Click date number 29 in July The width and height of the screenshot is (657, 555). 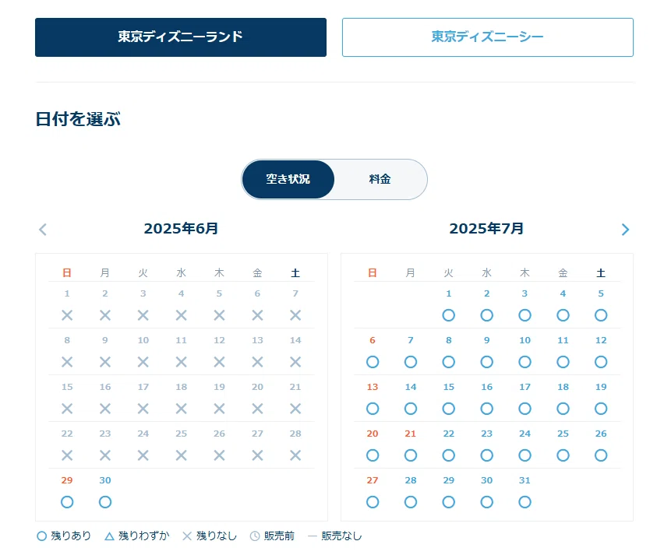coord(449,480)
